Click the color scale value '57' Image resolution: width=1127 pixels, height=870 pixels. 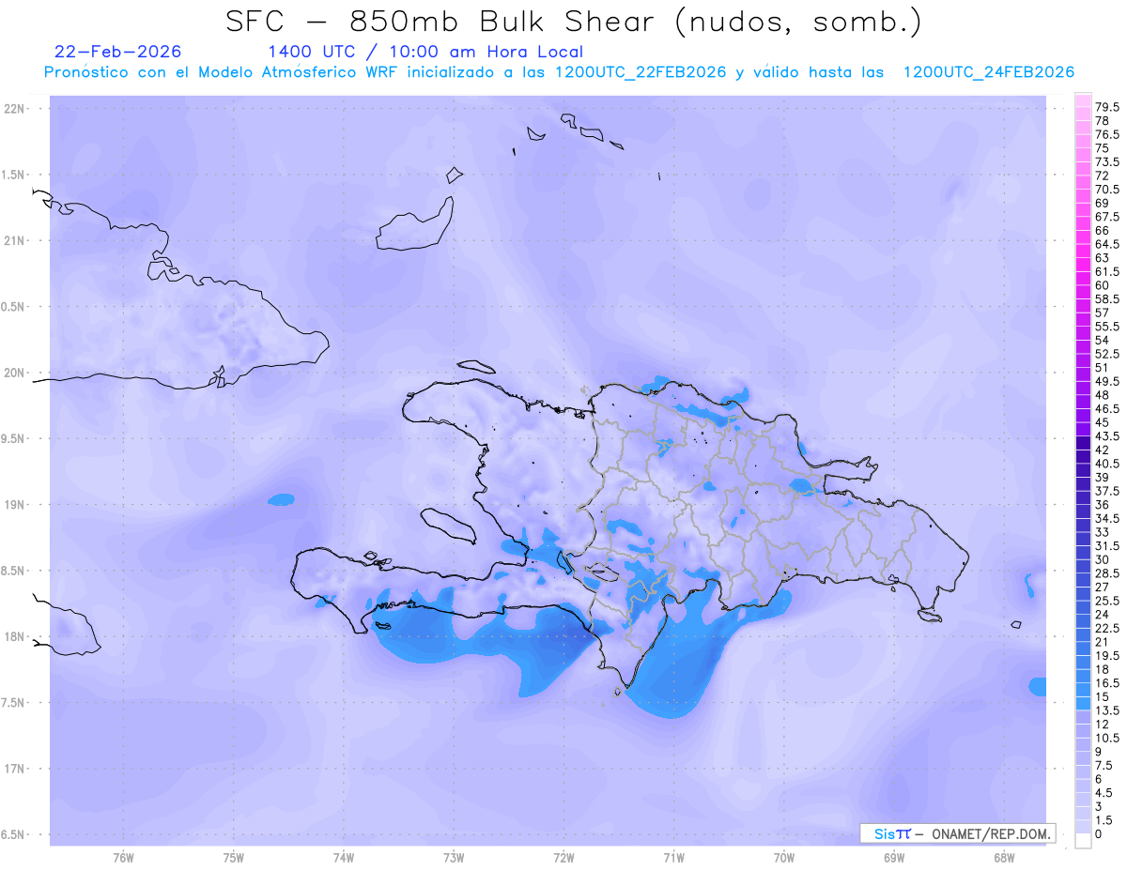[1103, 313]
